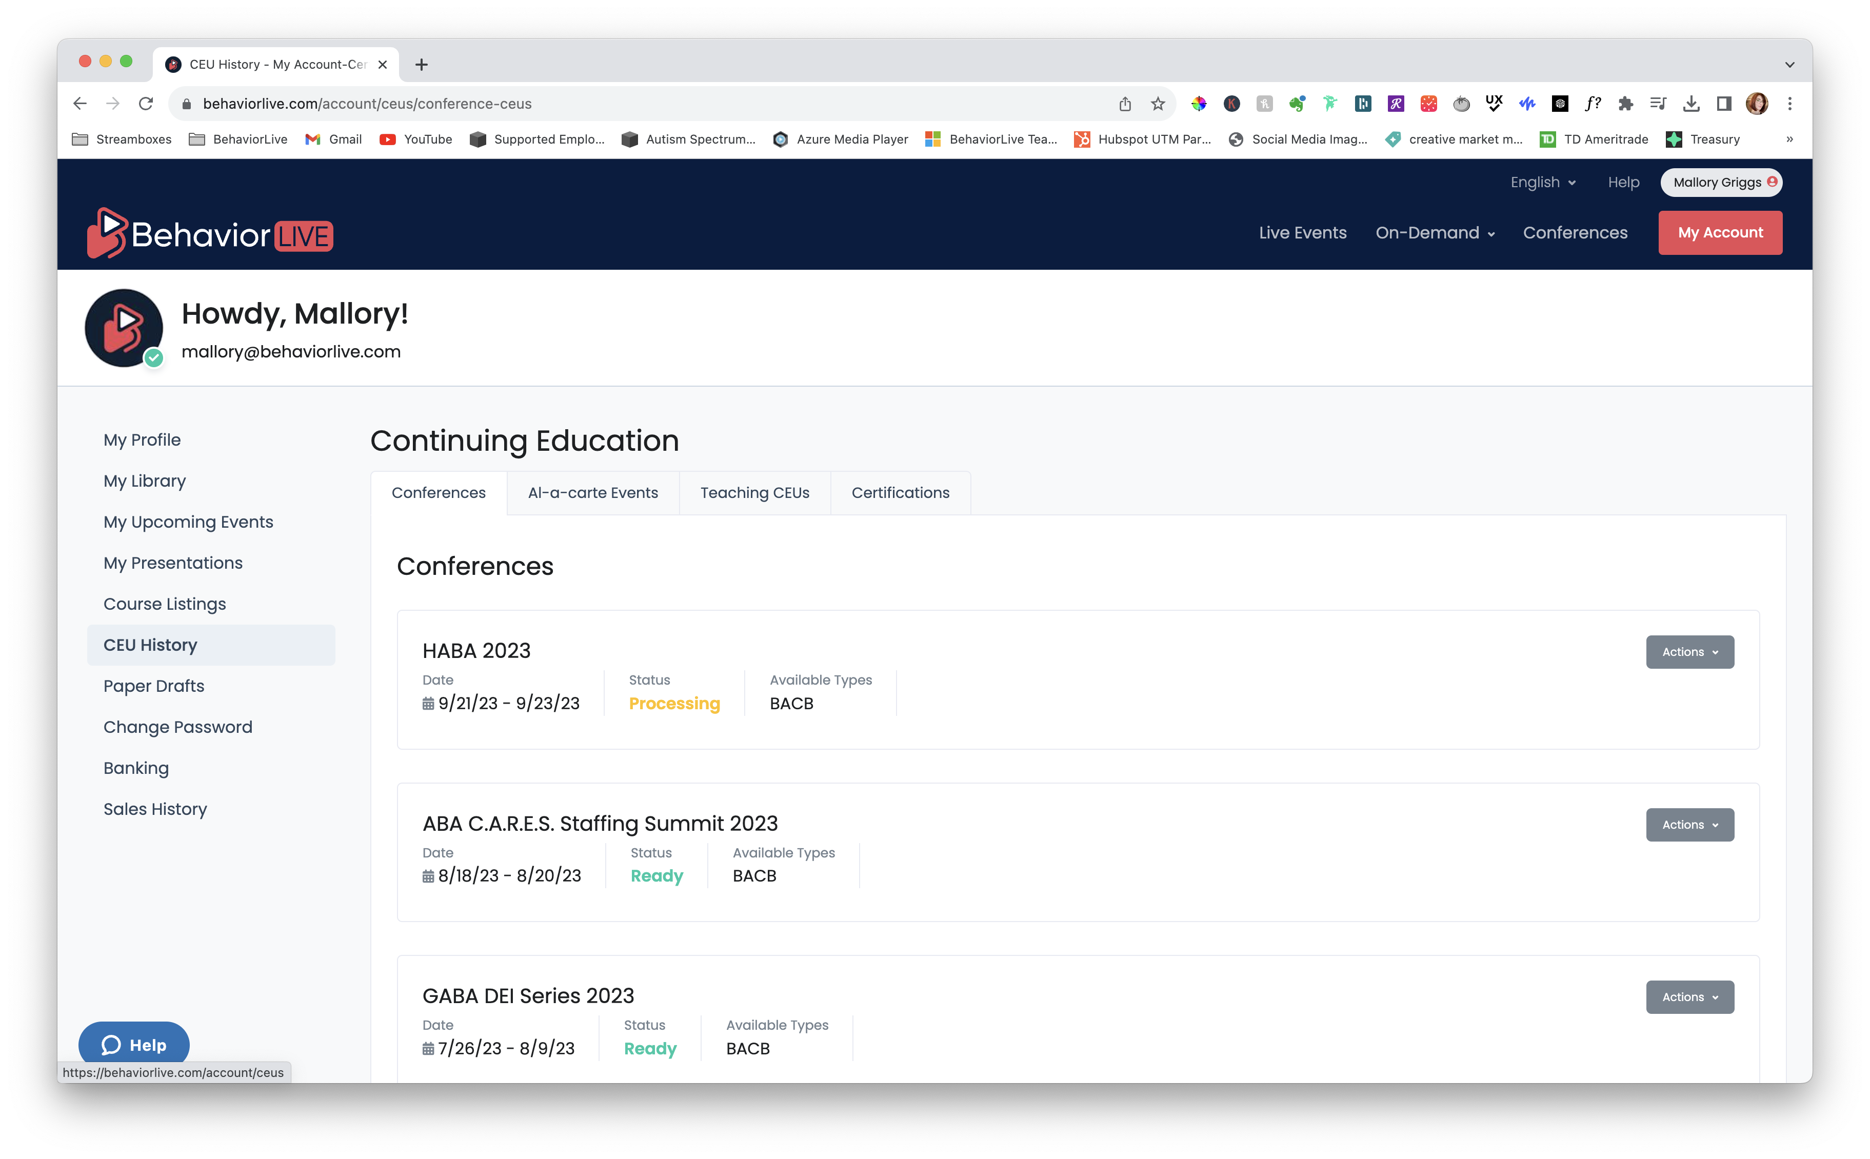
Task: Expand the On-Demand navigation menu
Action: pos(1434,233)
